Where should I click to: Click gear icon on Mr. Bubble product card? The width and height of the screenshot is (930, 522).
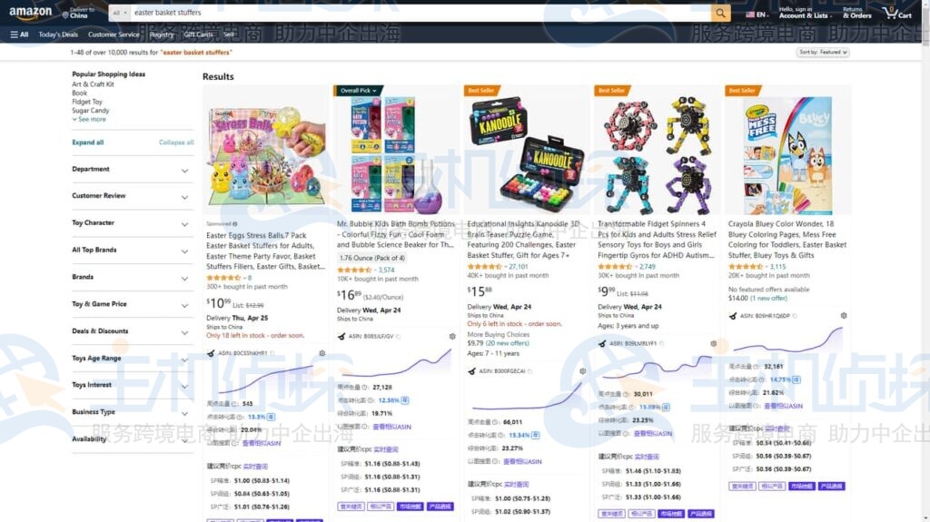point(452,336)
